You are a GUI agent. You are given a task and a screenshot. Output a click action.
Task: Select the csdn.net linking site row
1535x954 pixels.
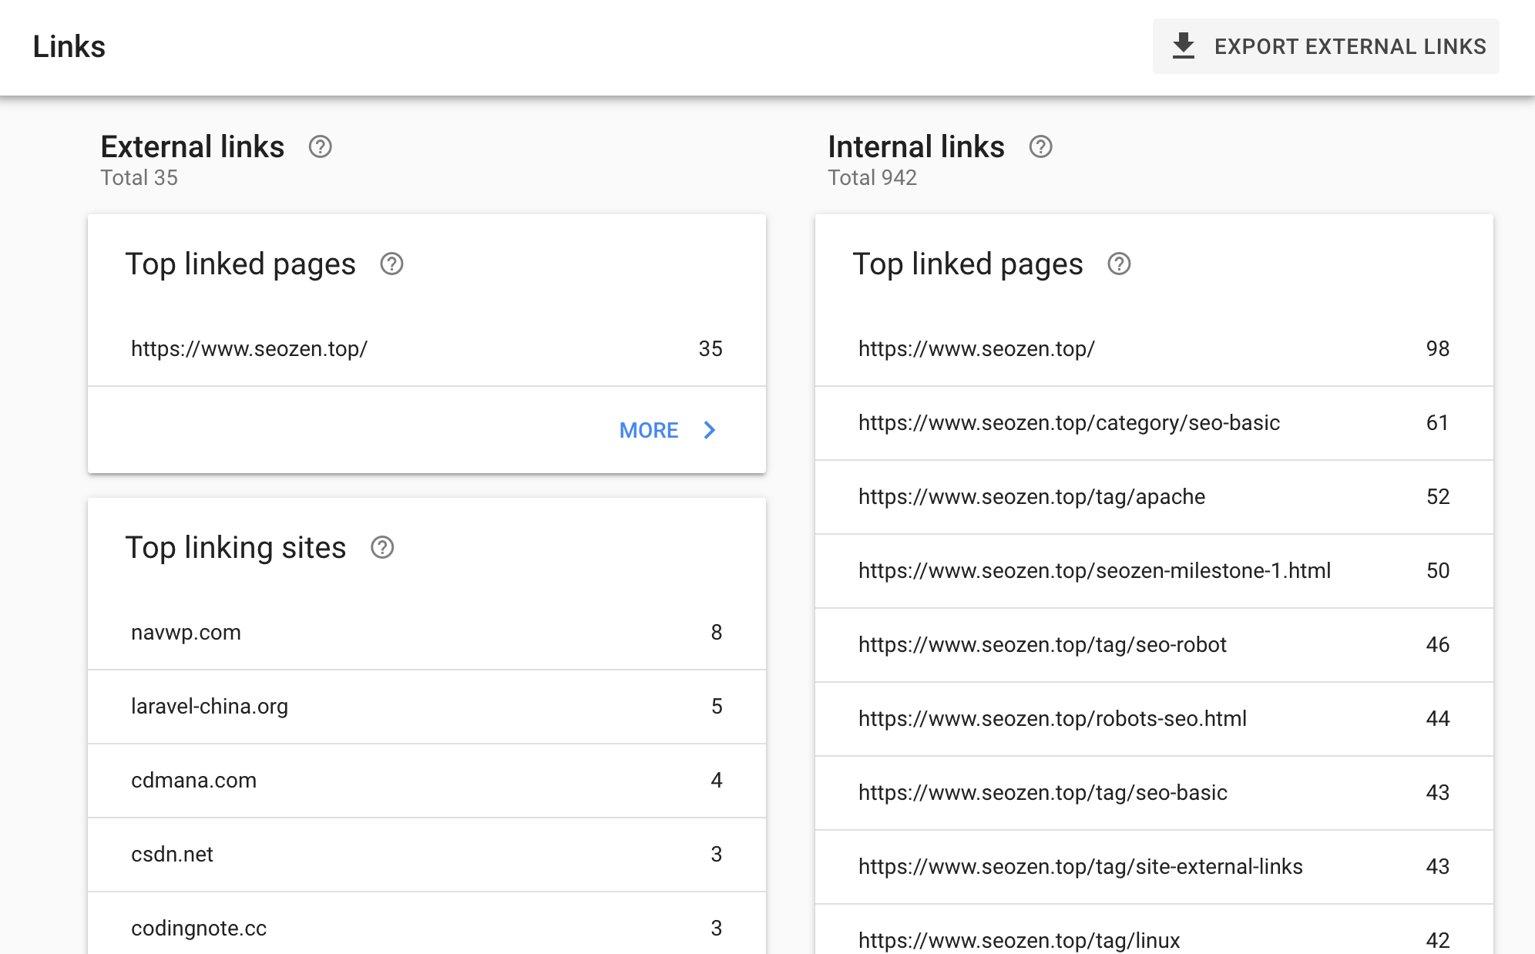click(427, 855)
